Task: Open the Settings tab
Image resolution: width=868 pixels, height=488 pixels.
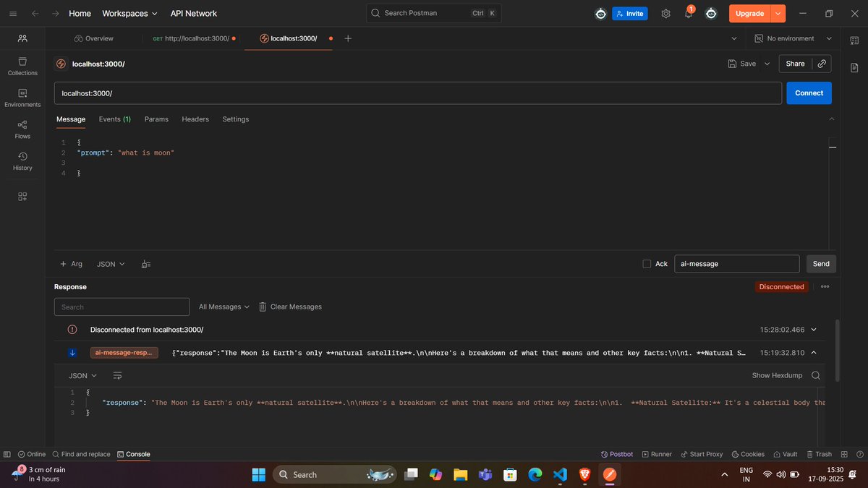Action: 236,119
